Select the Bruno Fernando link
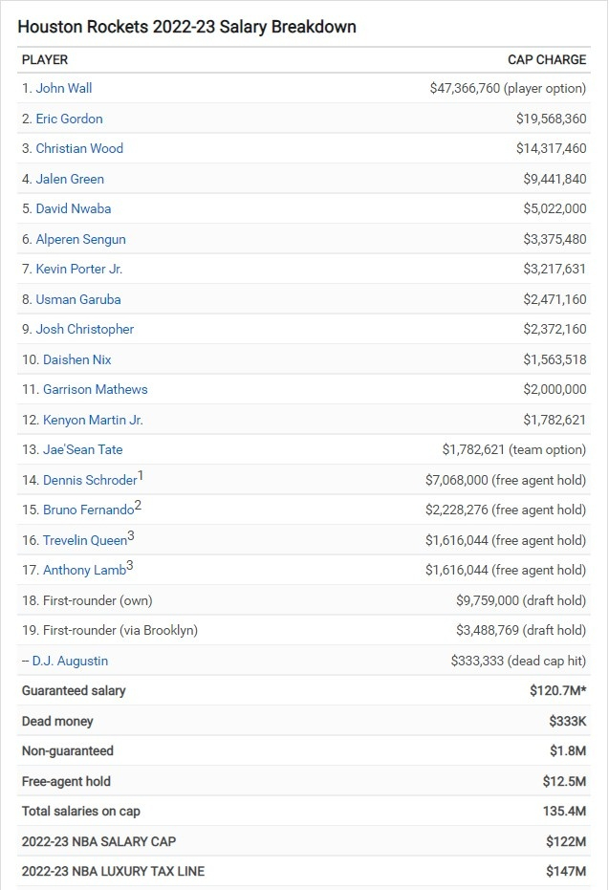This screenshot has width=609, height=890. click(88, 510)
